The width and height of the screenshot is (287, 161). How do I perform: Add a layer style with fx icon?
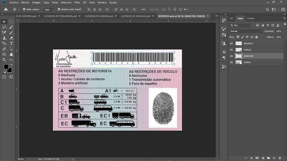pos(252,158)
